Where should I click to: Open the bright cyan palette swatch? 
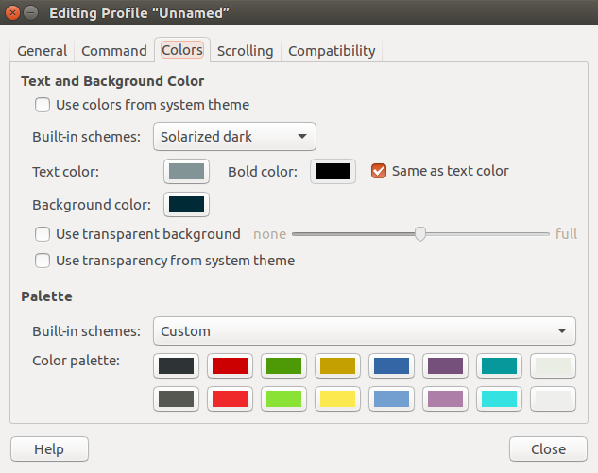click(x=498, y=398)
